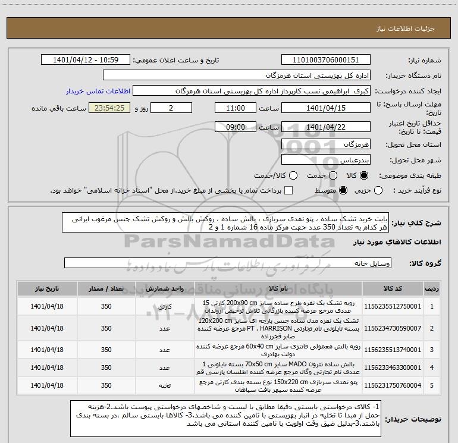Click the تعداد / مقدار column header
The image size is (458, 443).
tap(106, 288)
